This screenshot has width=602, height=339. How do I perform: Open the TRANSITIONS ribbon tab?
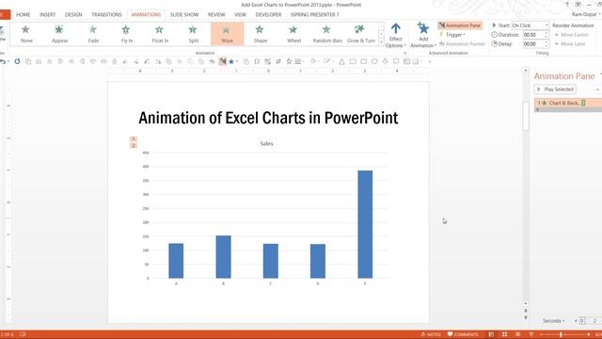[x=106, y=15]
